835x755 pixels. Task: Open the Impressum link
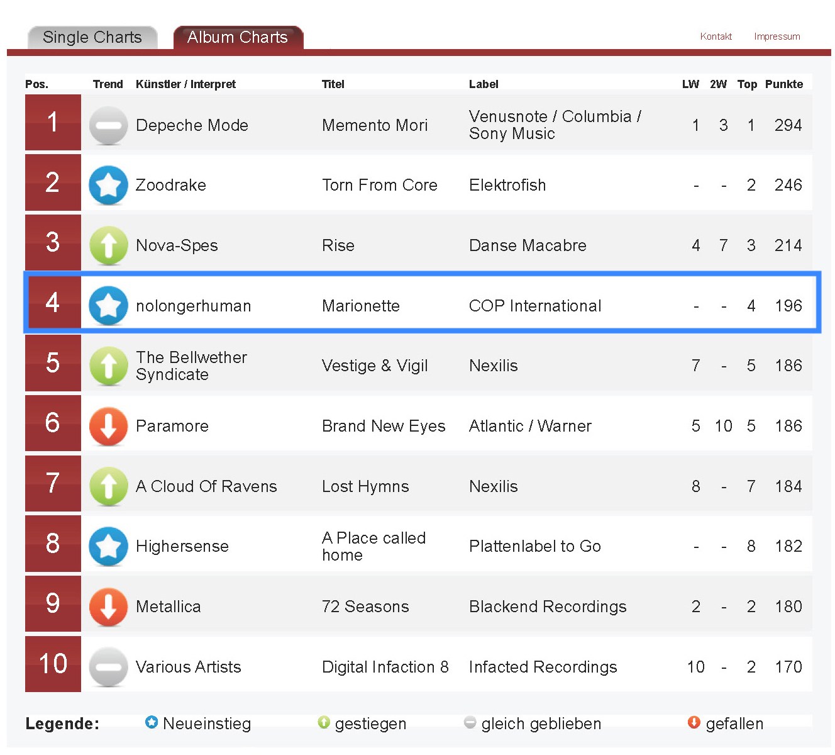pos(777,36)
